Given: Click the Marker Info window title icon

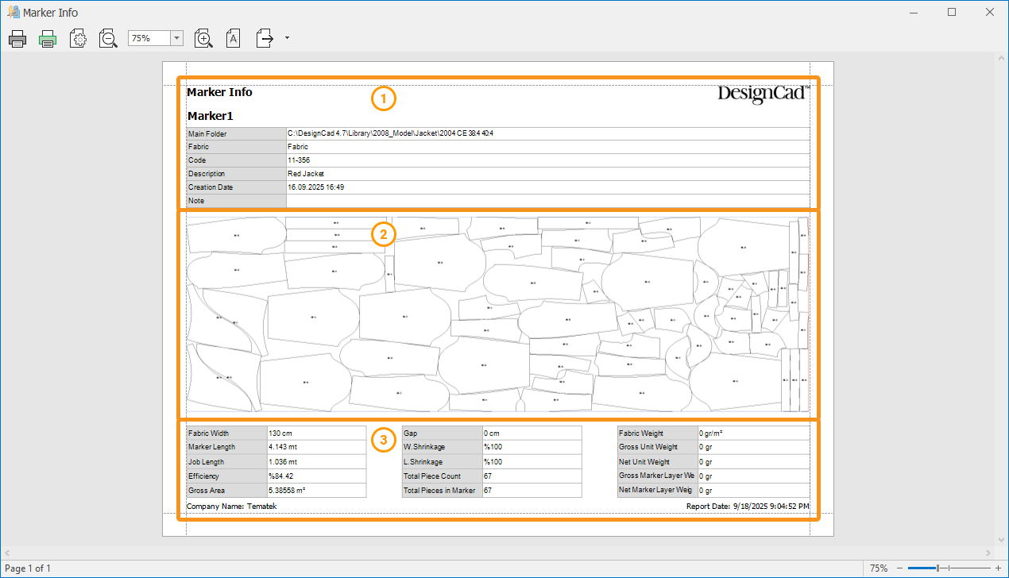Looking at the screenshot, I should (13, 13).
